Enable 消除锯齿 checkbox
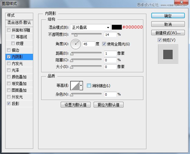This screenshot has height=154, width=190. pos(89,86)
